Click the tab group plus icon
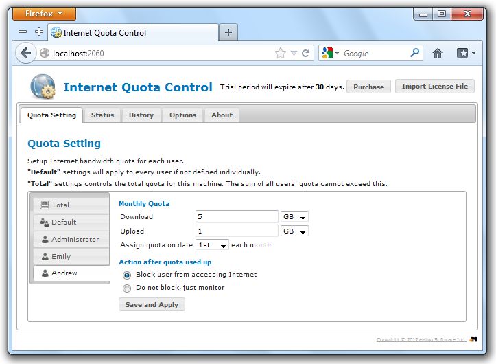The image size is (496, 364). 39,32
